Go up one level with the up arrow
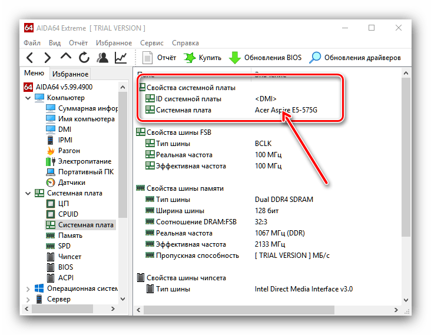This screenshot has width=431, height=335. click(66, 57)
